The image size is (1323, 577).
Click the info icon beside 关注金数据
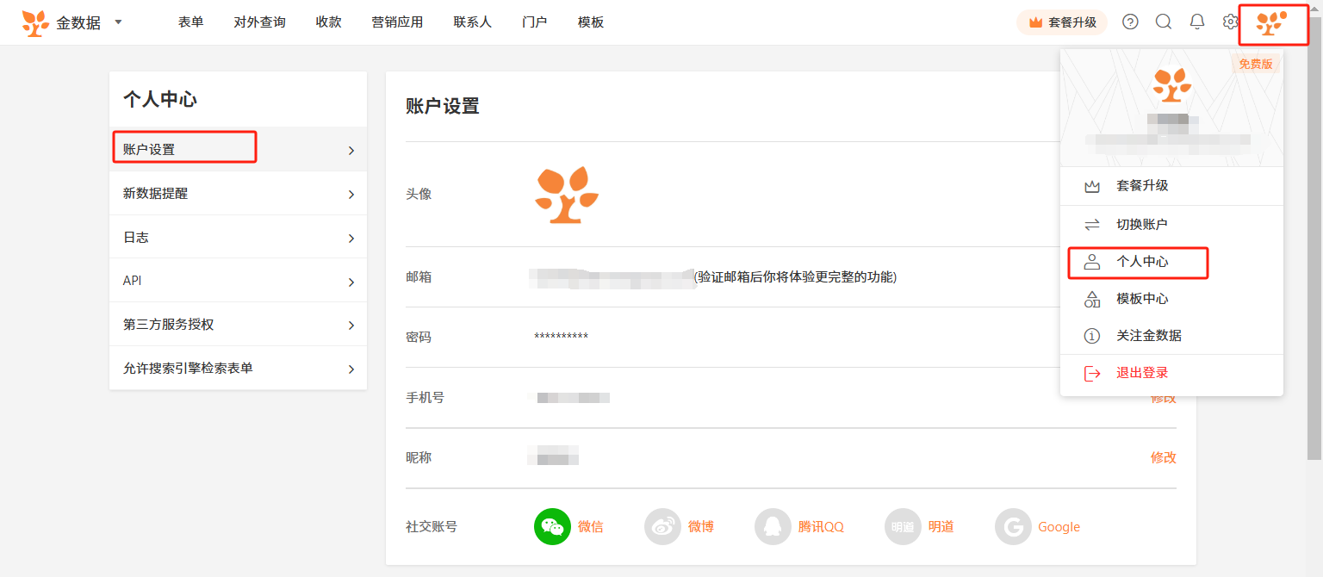1092,336
